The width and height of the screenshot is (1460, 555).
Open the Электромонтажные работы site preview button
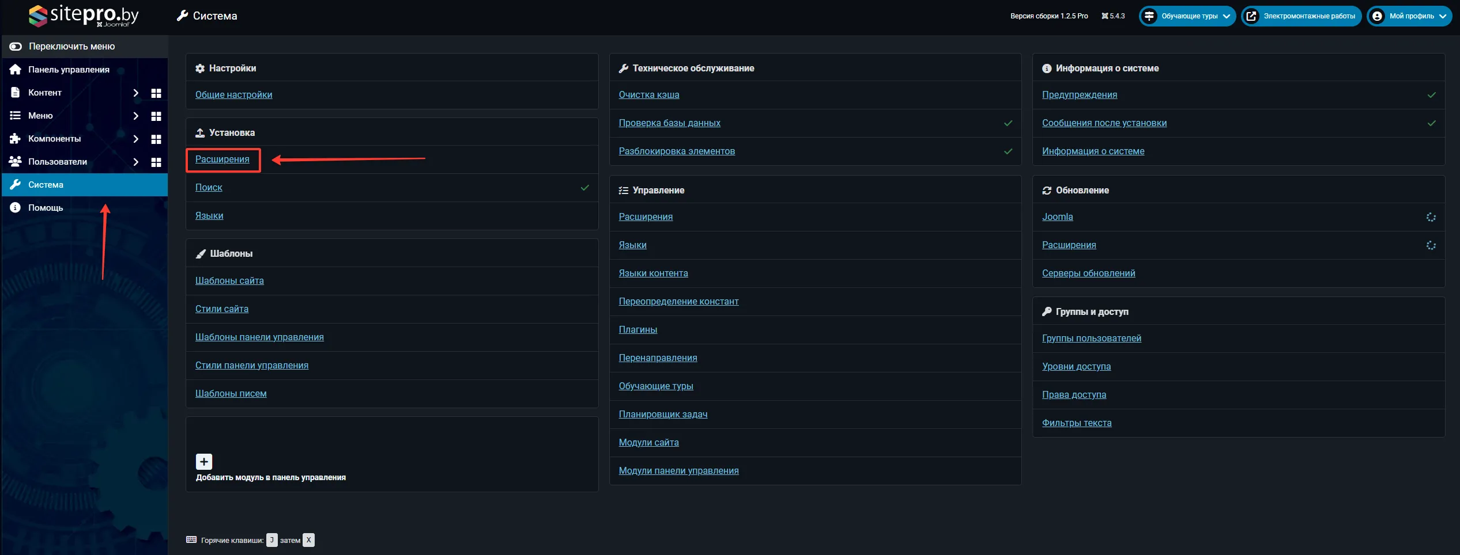coord(1301,16)
